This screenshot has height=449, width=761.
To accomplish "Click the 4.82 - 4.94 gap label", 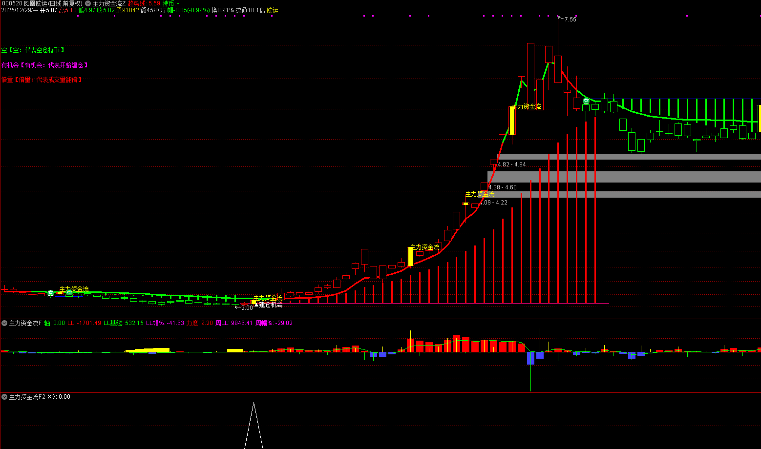I will tap(512, 164).
